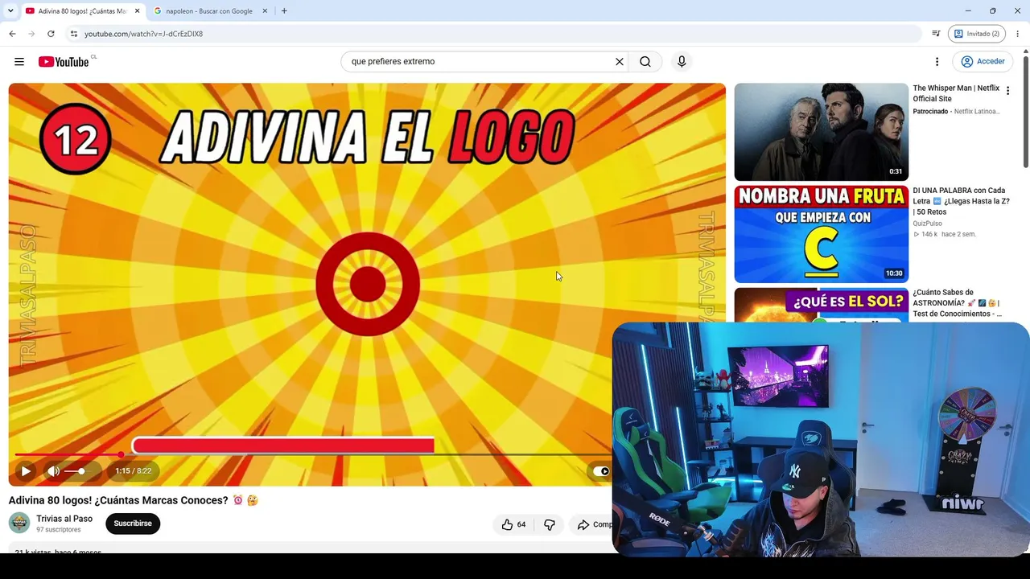This screenshot has height=579, width=1030.
Task: Open DI UNA PALABRA con Cada Letra title
Action: (x=961, y=201)
